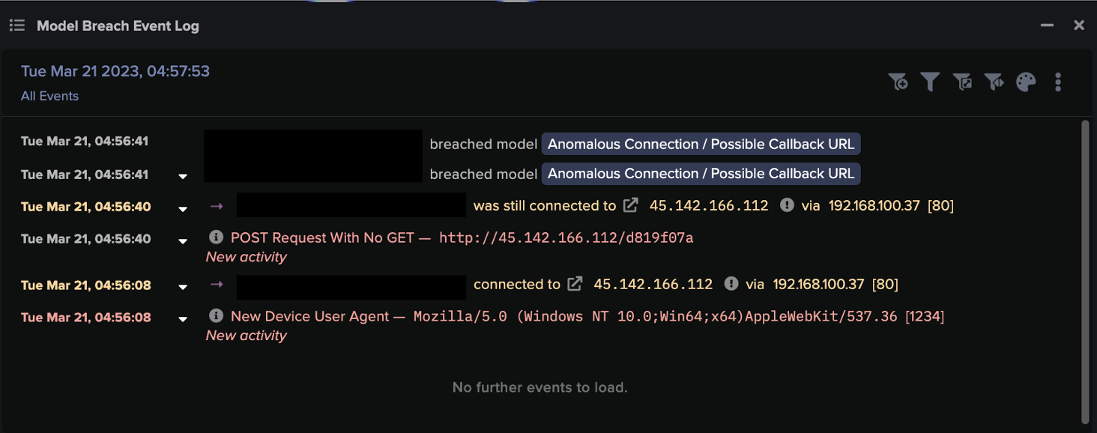
Task: Expand the 04:56:40 connection event details
Action: coord(182,208)
